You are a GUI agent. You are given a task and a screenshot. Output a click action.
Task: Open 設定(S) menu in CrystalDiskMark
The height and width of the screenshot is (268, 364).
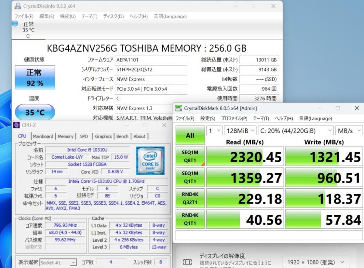[208, 119]
